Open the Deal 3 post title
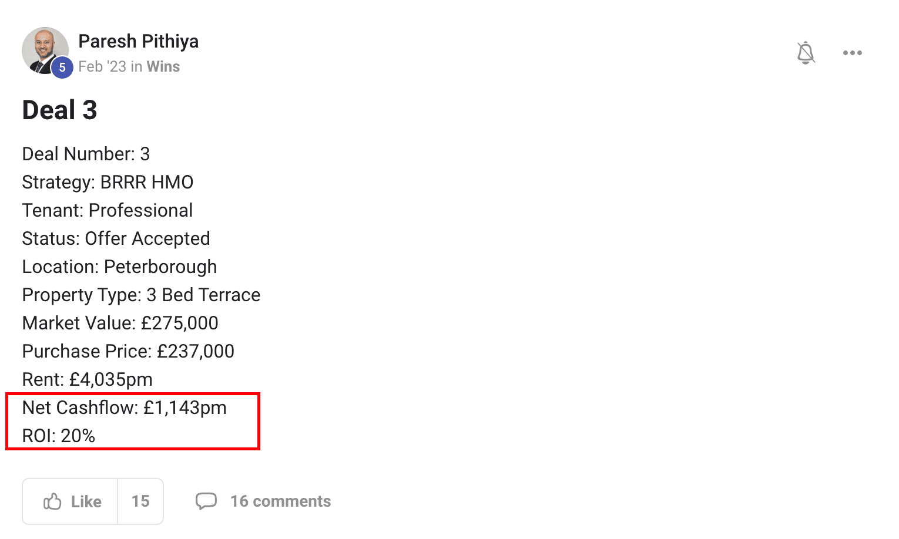Viewport: 899px width, 539px height. pos(59,110)
